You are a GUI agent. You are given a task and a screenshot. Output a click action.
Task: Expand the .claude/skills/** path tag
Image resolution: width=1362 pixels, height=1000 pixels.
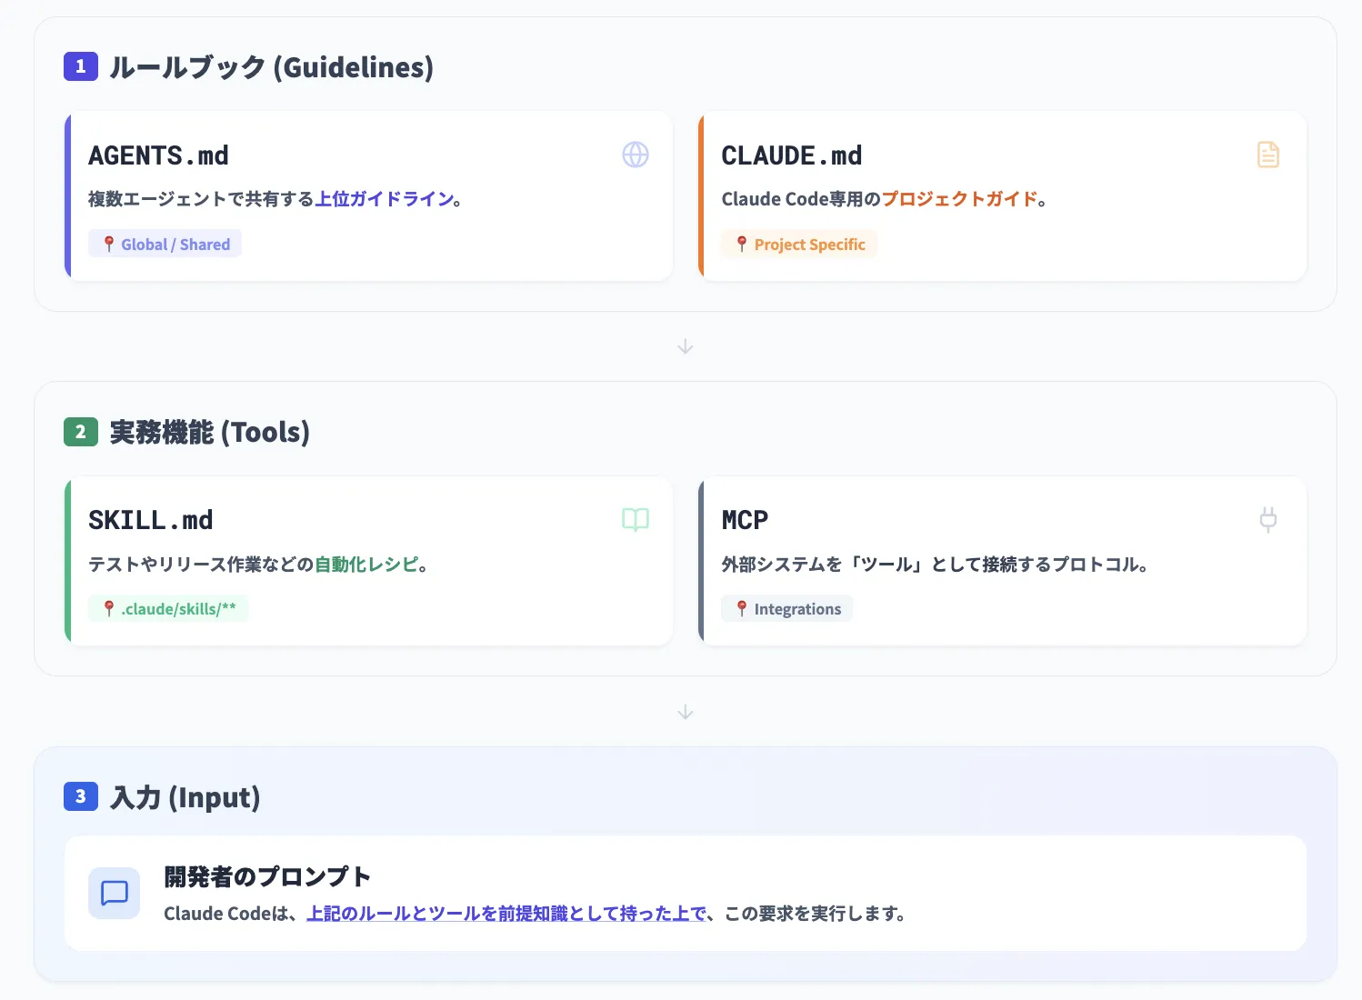[168, 608]
